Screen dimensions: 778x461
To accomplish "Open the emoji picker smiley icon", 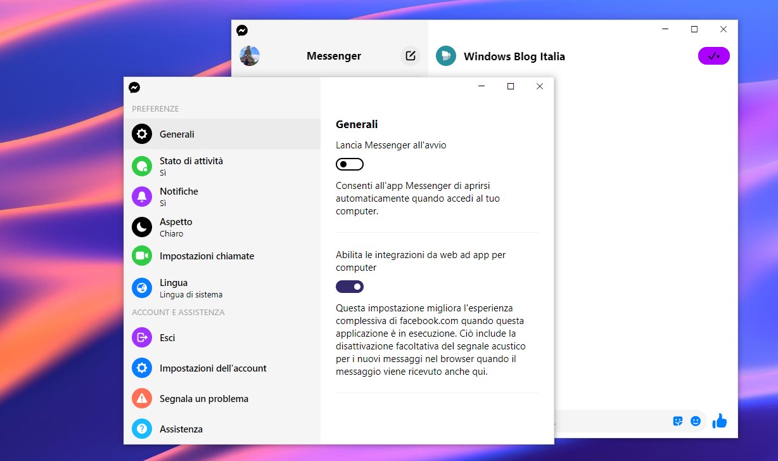I will coord(696,421).
